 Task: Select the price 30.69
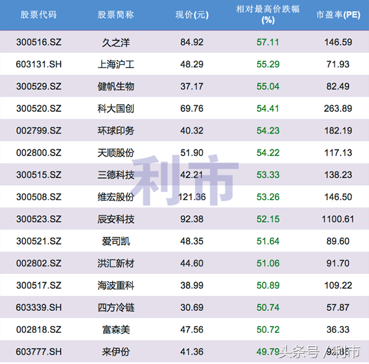tap(192, 307)
